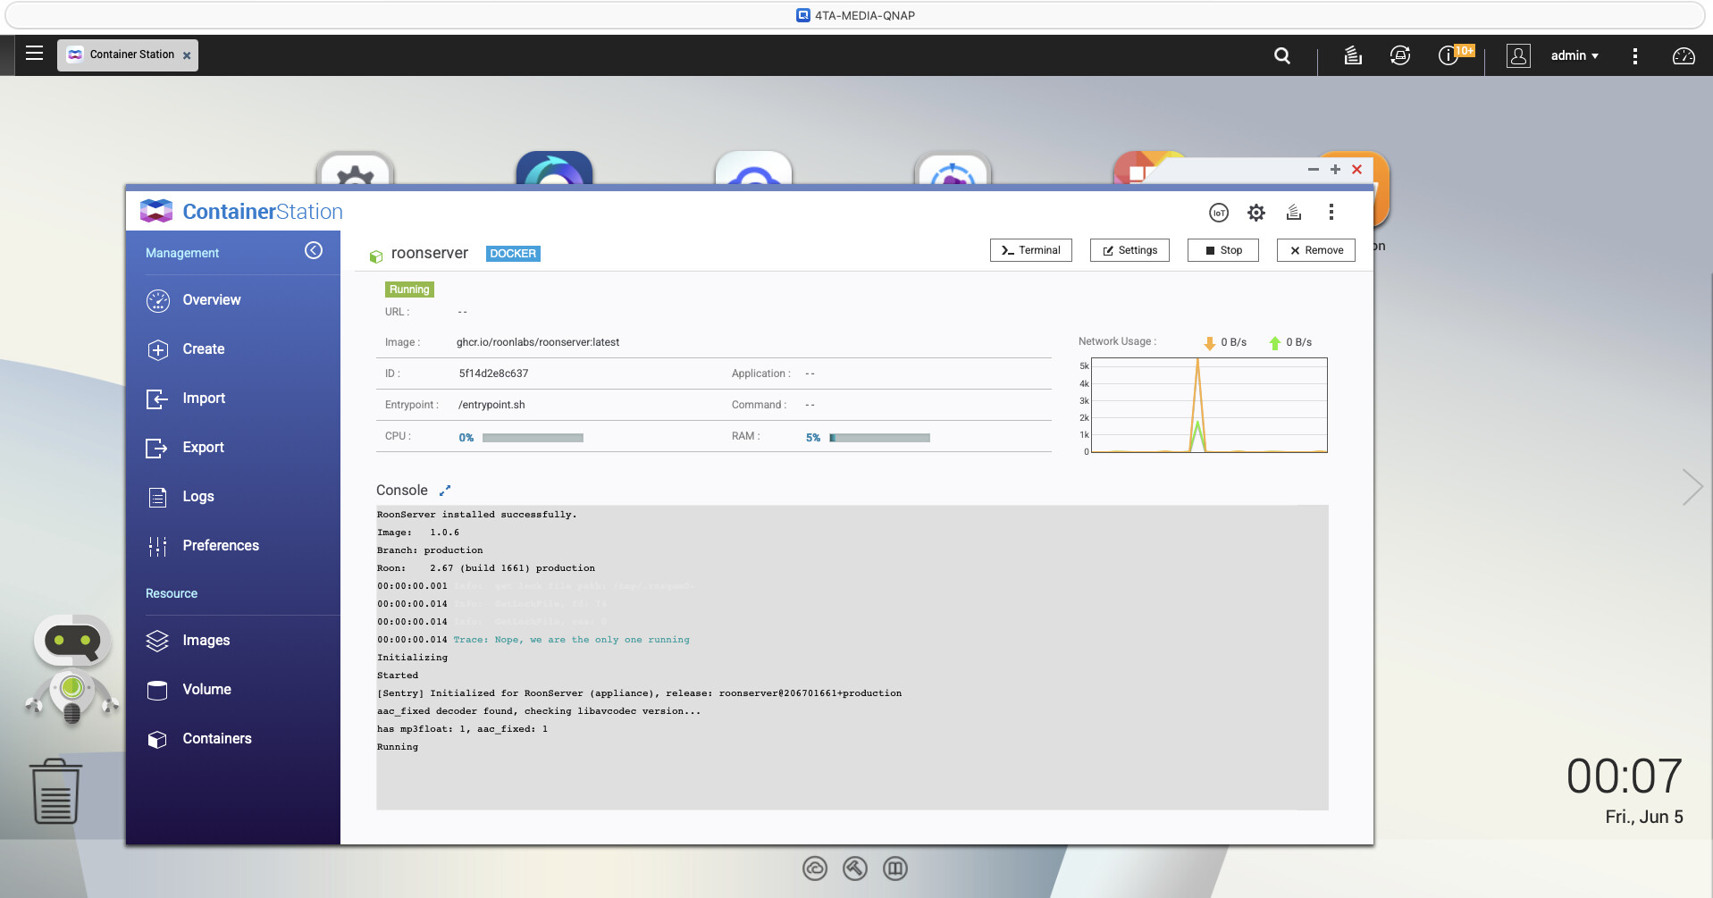Click the middle dock icon at desktop bottom
The image size is (1713, 898).
pyautogui.click(x=855, y=869)
